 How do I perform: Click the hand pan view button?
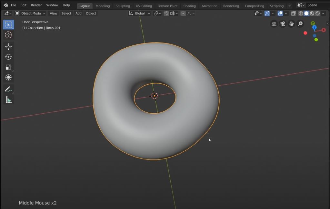292,24
